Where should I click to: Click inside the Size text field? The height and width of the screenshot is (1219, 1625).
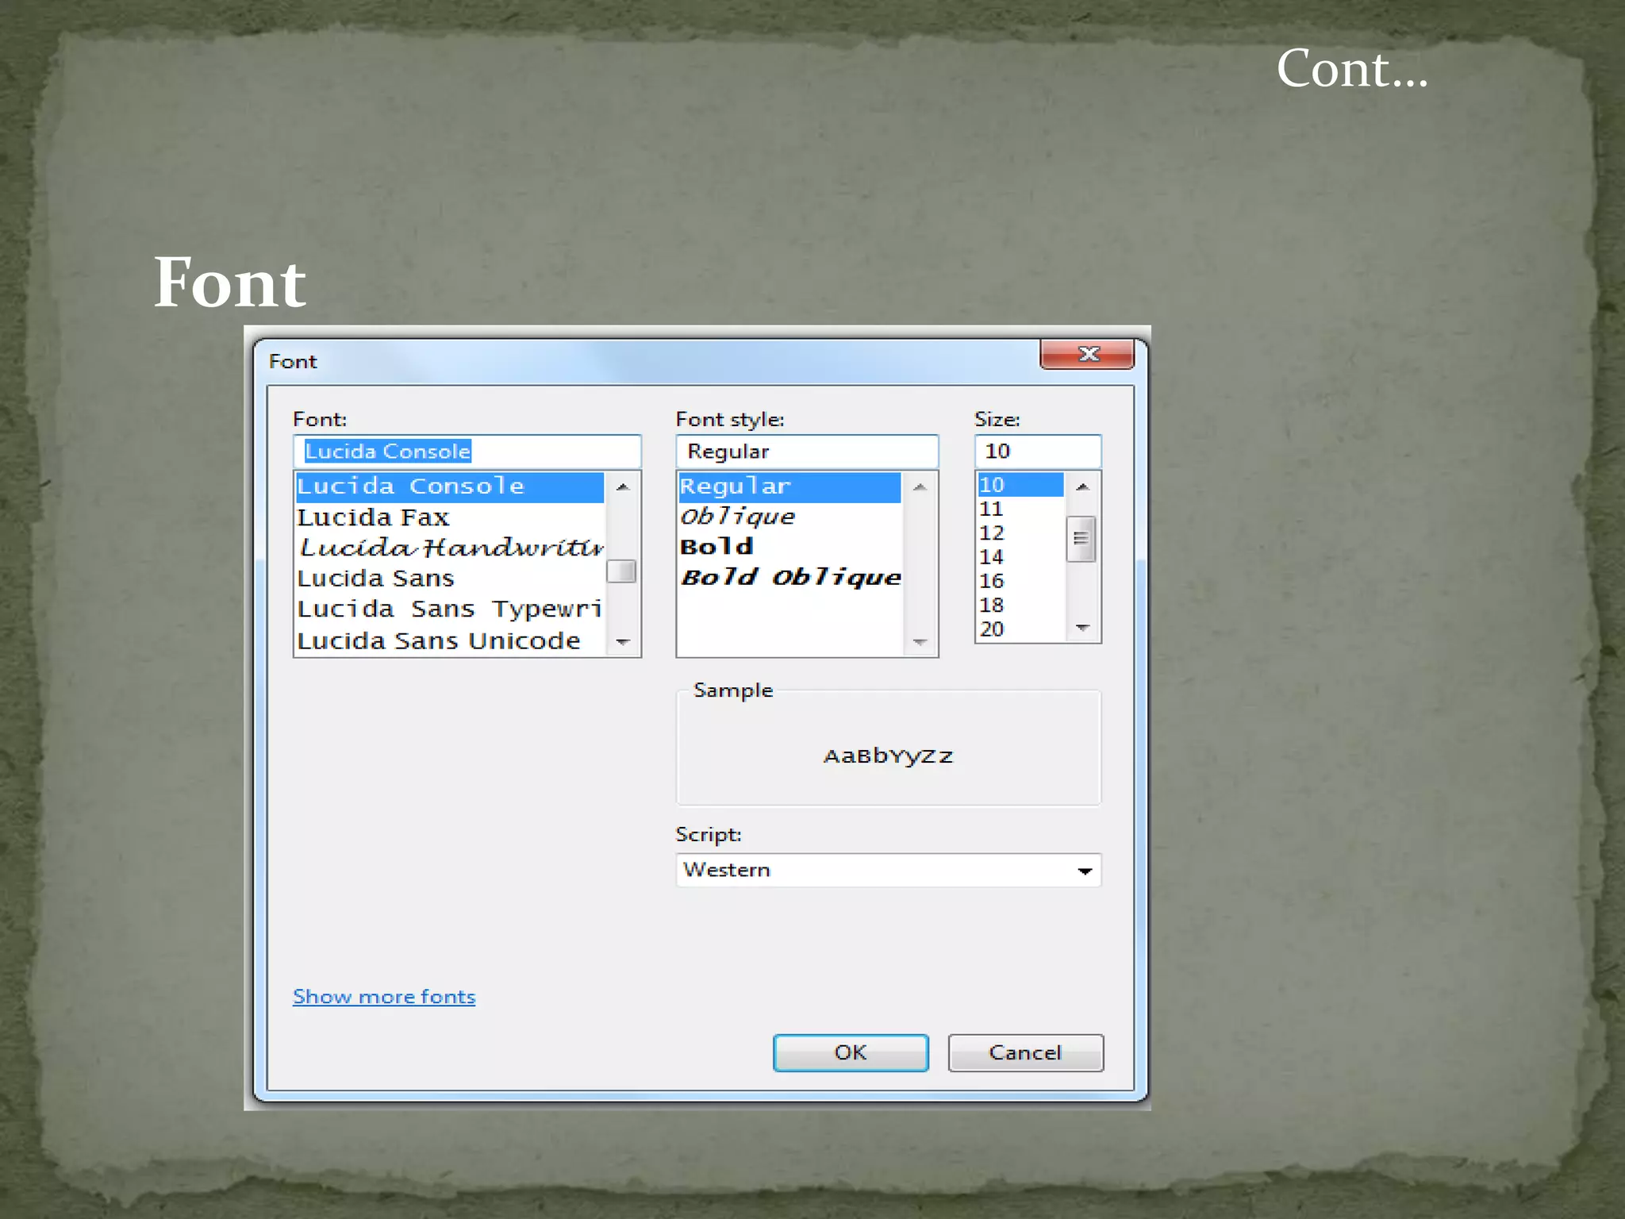[x=1037, y=452]
